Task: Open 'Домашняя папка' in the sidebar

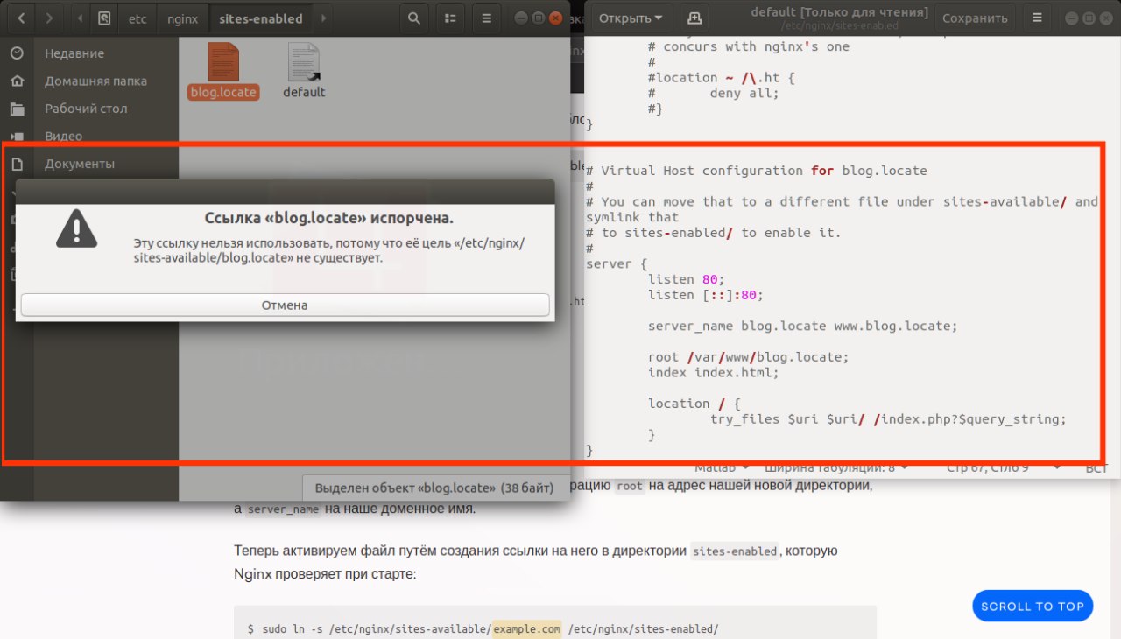Action: click(95, 81)
